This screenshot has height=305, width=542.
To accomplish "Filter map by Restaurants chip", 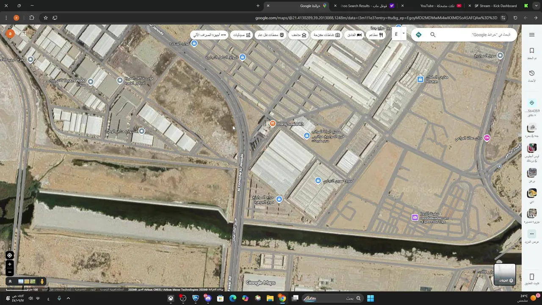I will [376, 35].
